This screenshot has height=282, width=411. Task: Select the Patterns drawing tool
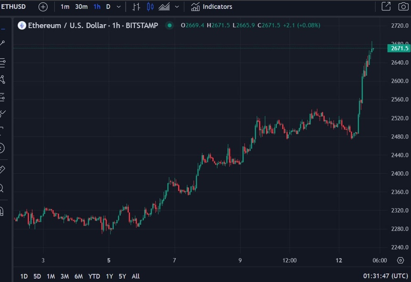point(2,80)
